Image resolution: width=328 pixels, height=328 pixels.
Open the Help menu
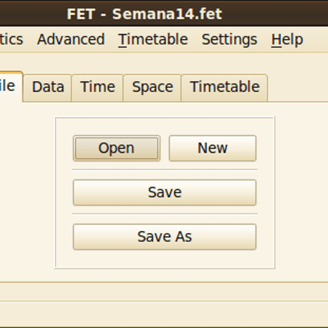point(287,39)
